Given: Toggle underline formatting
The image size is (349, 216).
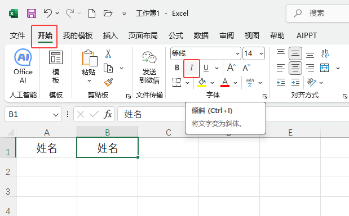Looking at the screenshot, I should click(x=206, y=68).
